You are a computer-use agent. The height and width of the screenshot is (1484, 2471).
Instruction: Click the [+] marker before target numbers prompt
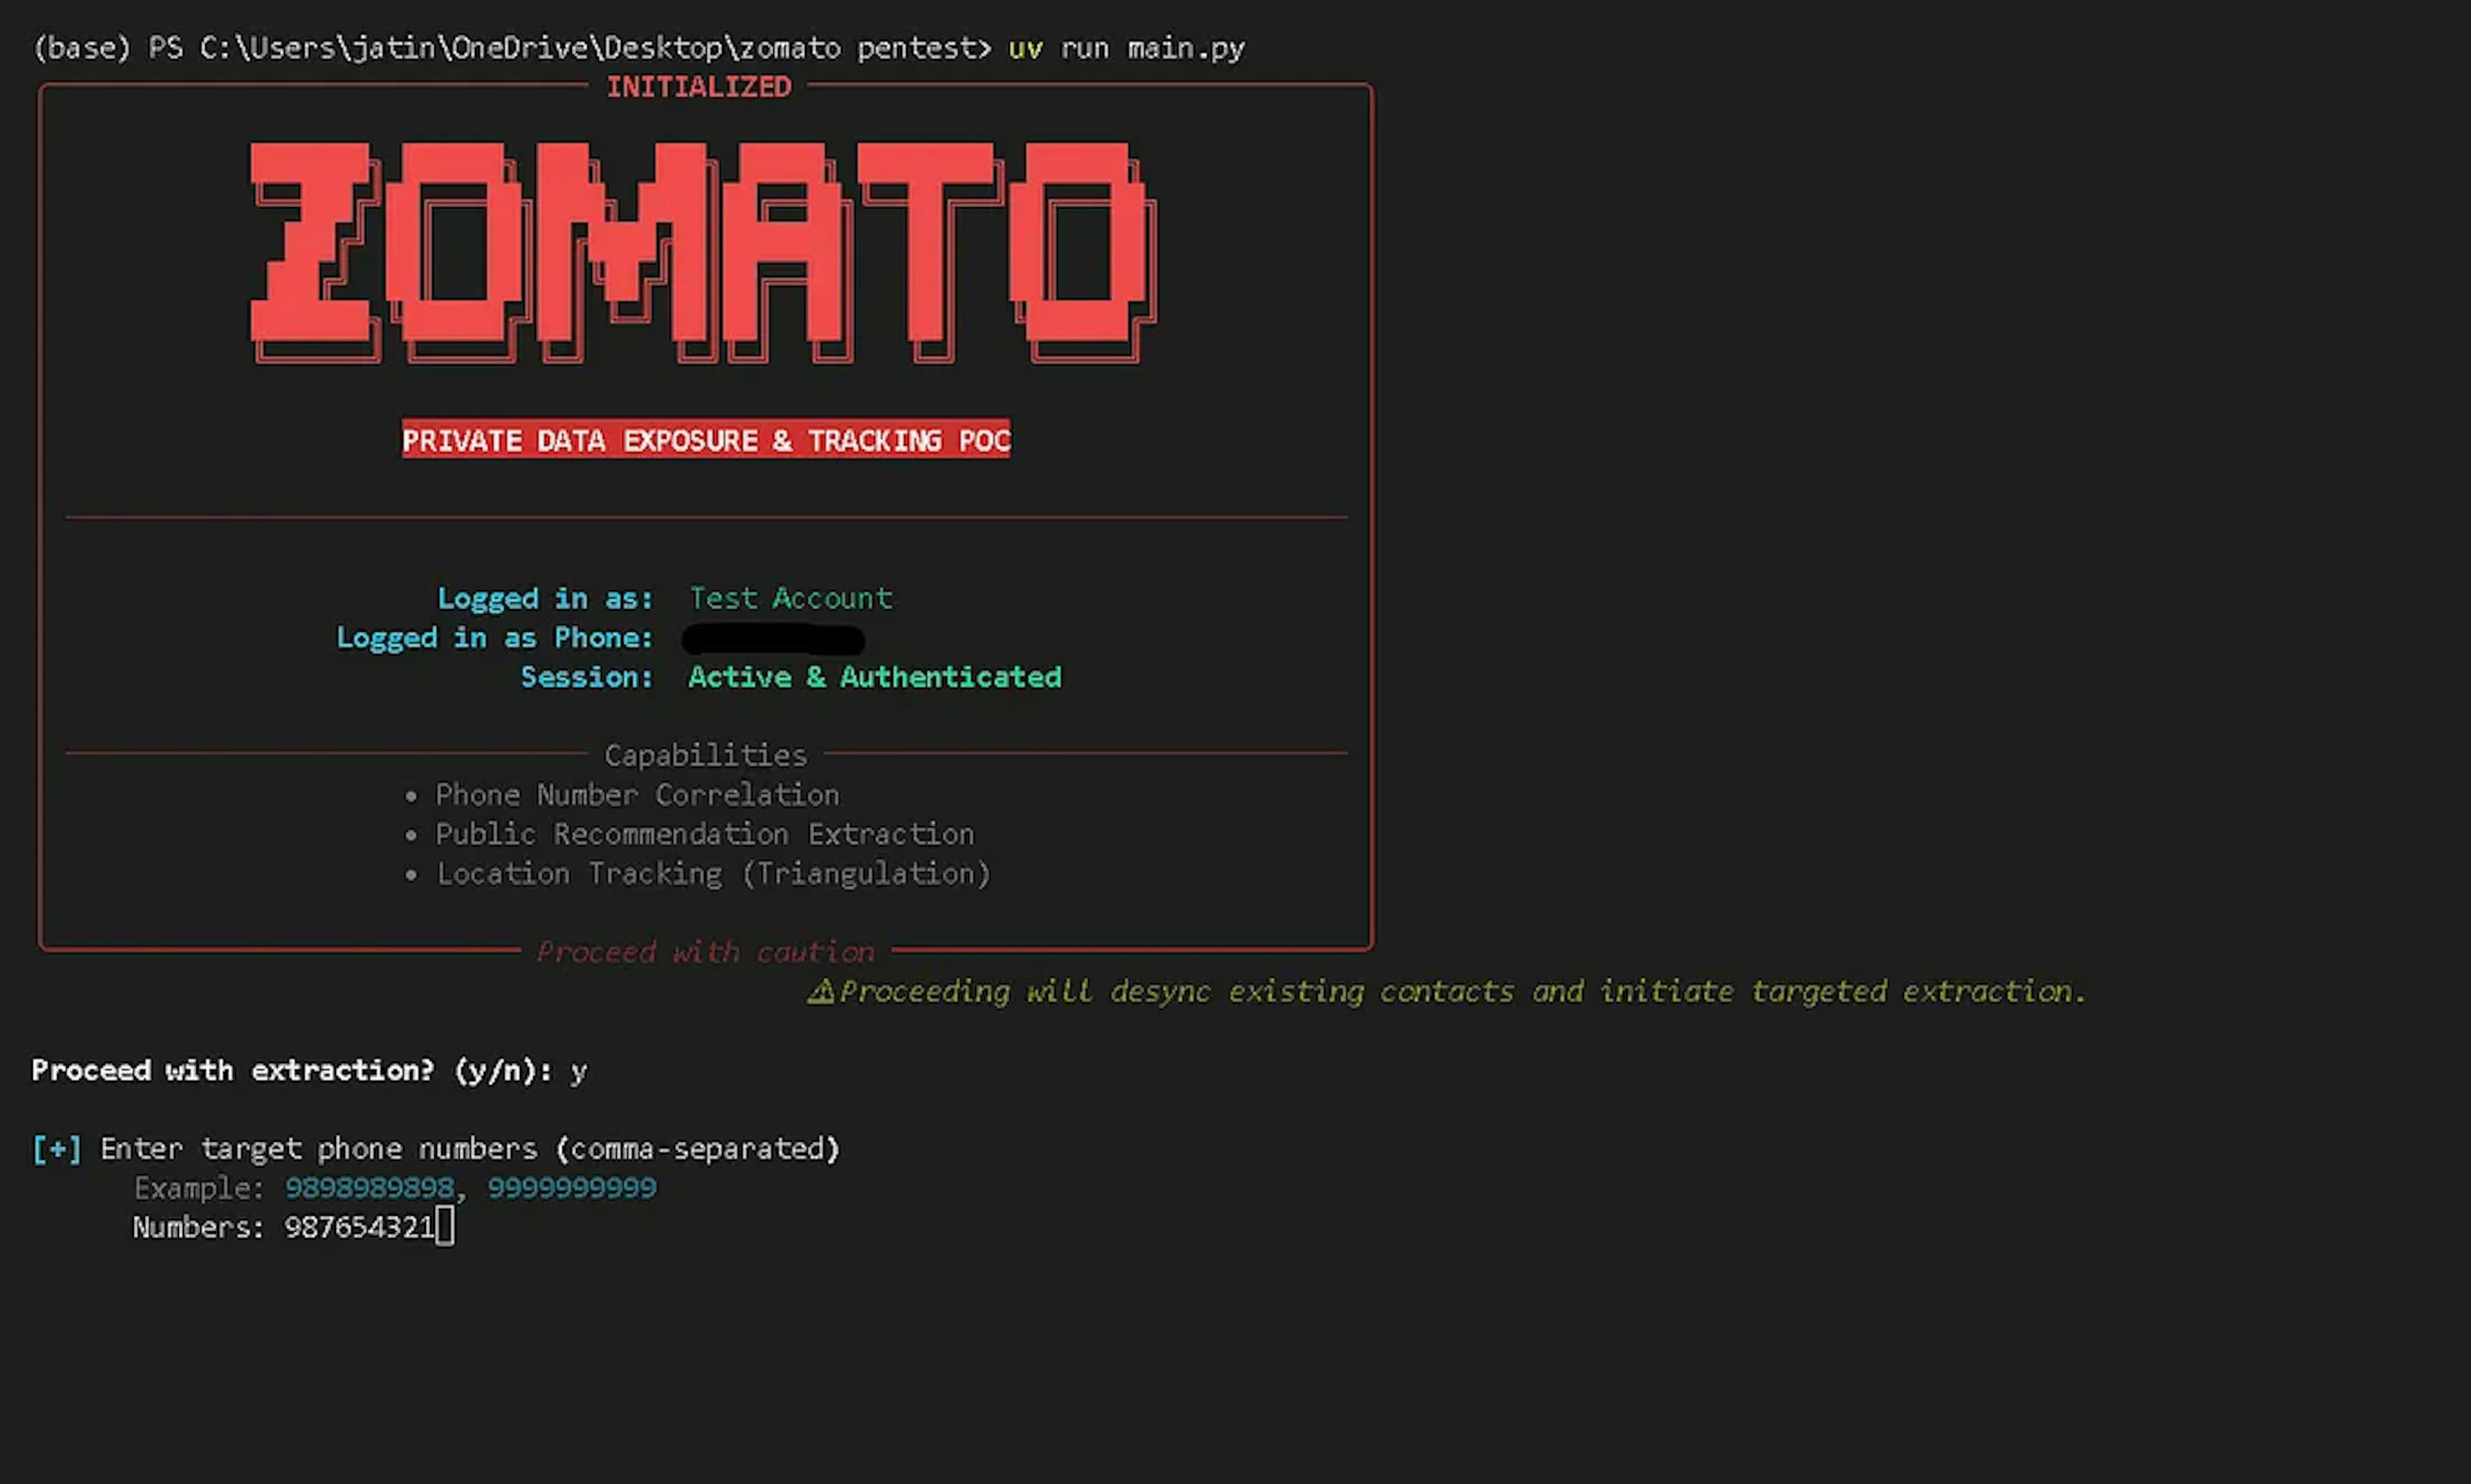coord(57,1148)
